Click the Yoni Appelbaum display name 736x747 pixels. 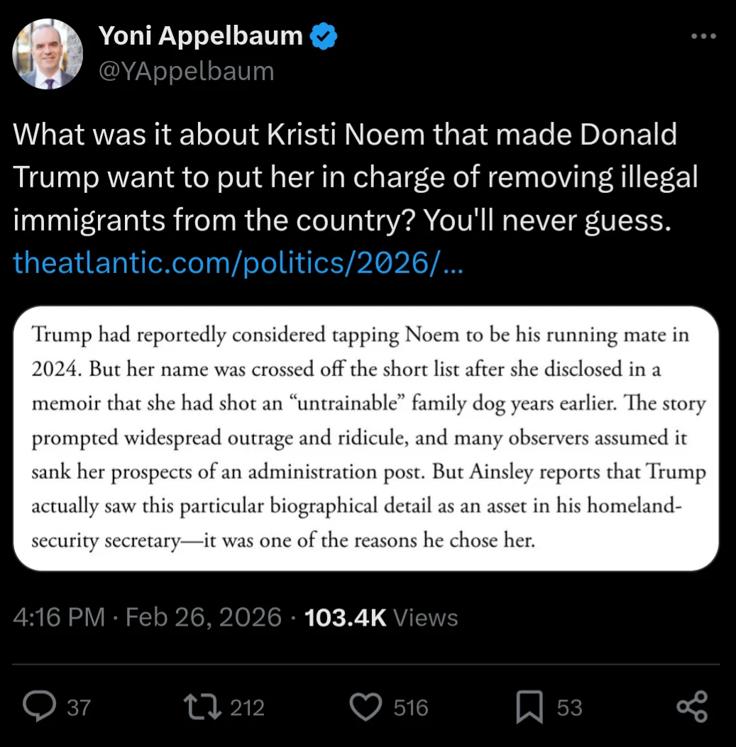201,36
